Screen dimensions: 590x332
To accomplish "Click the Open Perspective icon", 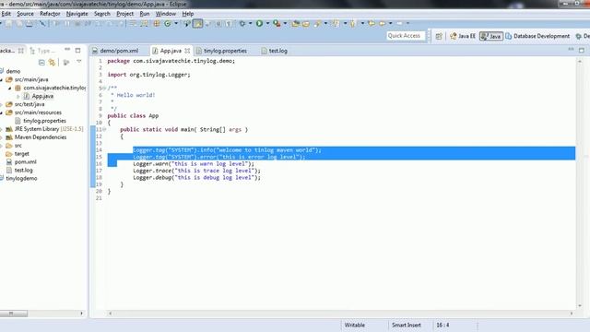I will pyautogui.click(x=439, y=36).
